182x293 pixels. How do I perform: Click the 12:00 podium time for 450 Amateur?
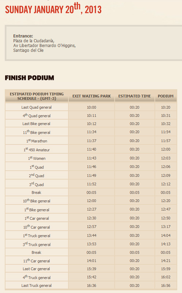(x=166, y=149)
